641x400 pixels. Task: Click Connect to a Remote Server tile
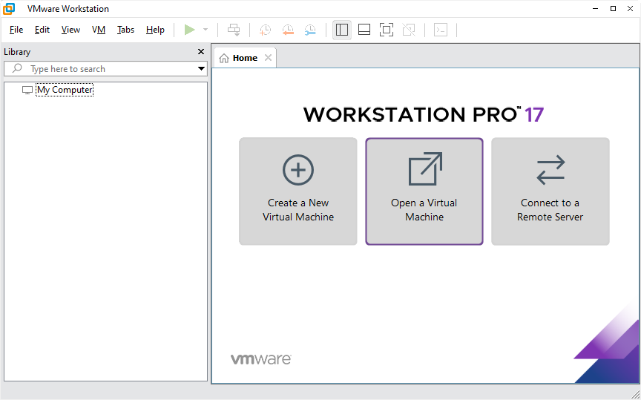point(550,191)
